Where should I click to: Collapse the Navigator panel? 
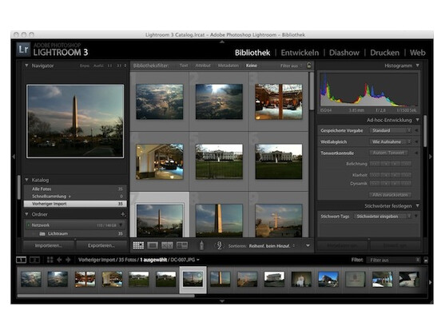[x=26, y=66]
